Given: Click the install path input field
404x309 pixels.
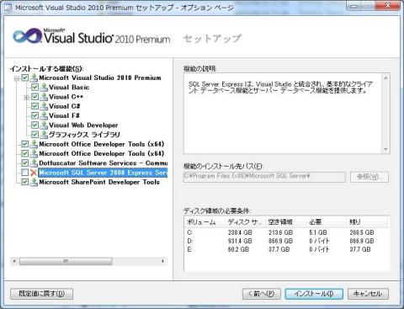Looking at the screenshot, I should pyautogui.click(x=264, y=177).
